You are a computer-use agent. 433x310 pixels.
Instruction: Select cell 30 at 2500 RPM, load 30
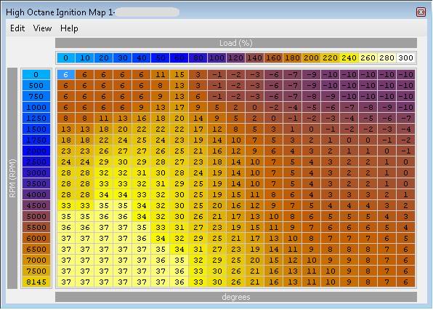click(122, 162)
